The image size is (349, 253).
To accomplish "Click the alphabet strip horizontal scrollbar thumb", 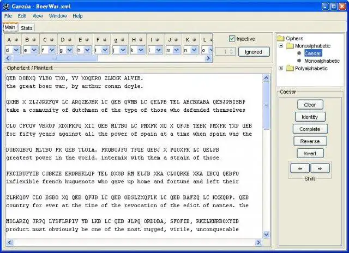I will [55, 58].
